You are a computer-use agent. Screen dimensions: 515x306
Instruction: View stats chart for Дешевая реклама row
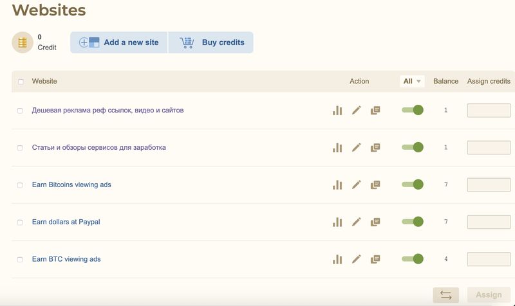tap(337, 111)
